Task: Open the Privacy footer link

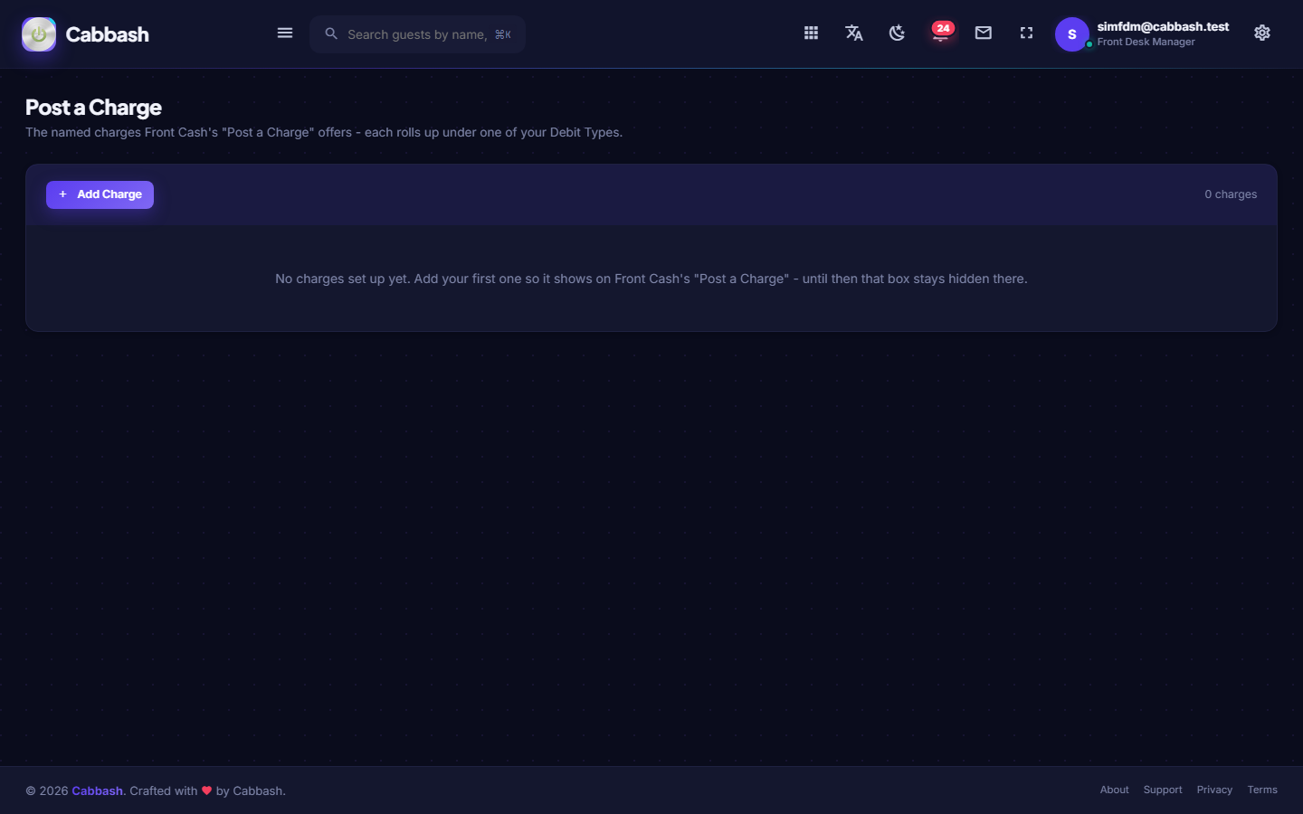Action: click(1214, 790)
